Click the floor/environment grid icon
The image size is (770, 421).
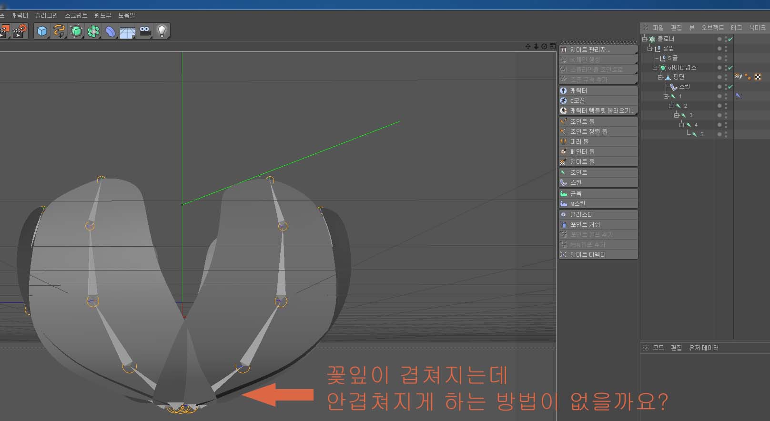pos(127,32)
